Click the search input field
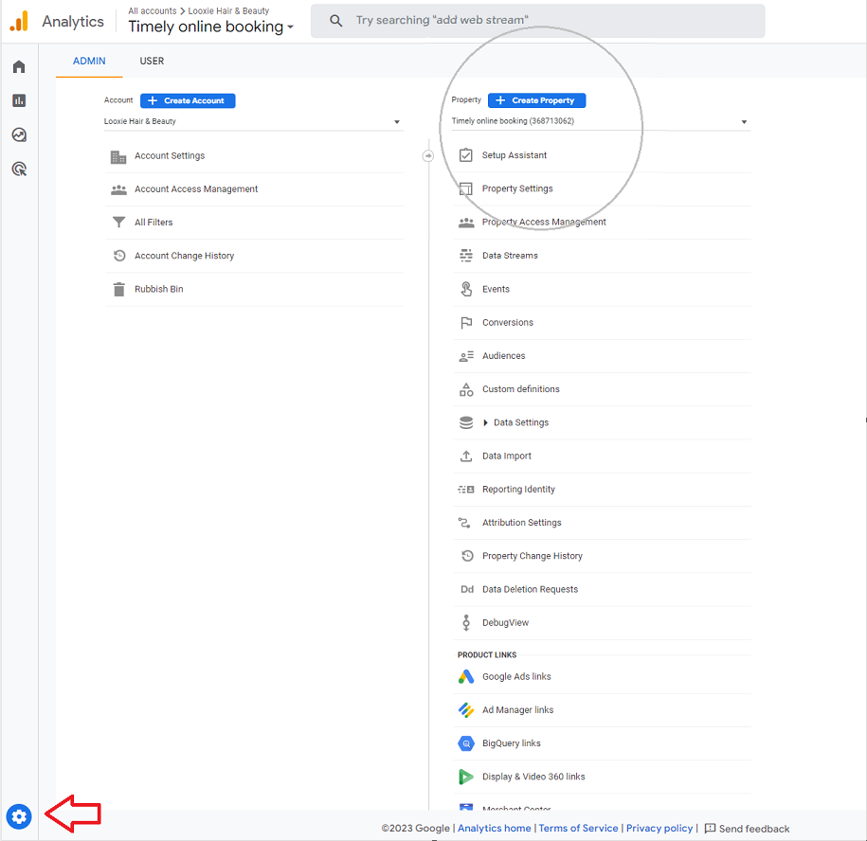The image size is (867, 841). [538, 21]
